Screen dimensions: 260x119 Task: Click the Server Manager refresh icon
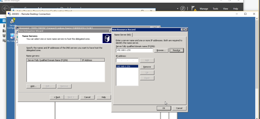(x=183, y=8)
